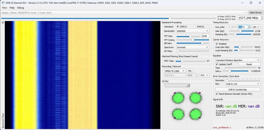Toggle the Reed Solomon Decoder checkbox

tap(217, 94)
